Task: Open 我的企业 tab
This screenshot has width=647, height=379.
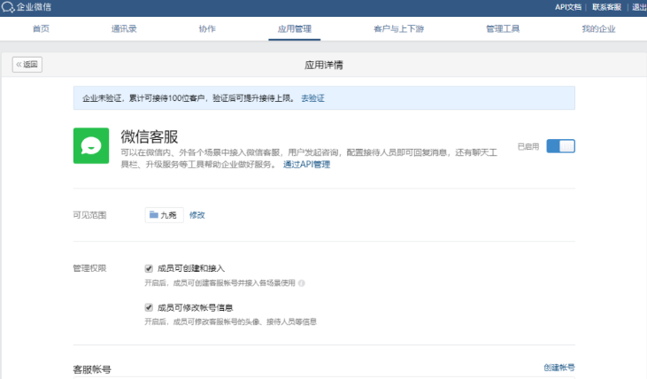Action: click(598, 28)
